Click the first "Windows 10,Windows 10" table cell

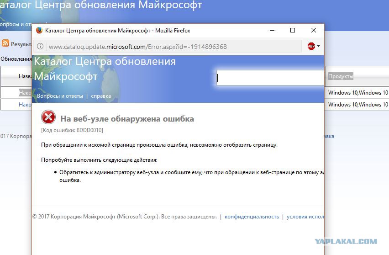point(358,93)
